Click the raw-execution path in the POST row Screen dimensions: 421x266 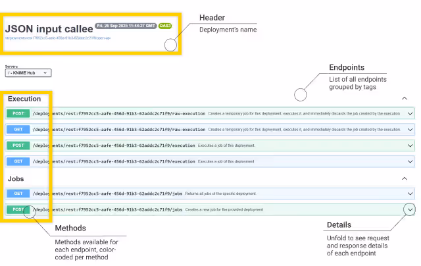coord(119,114)
